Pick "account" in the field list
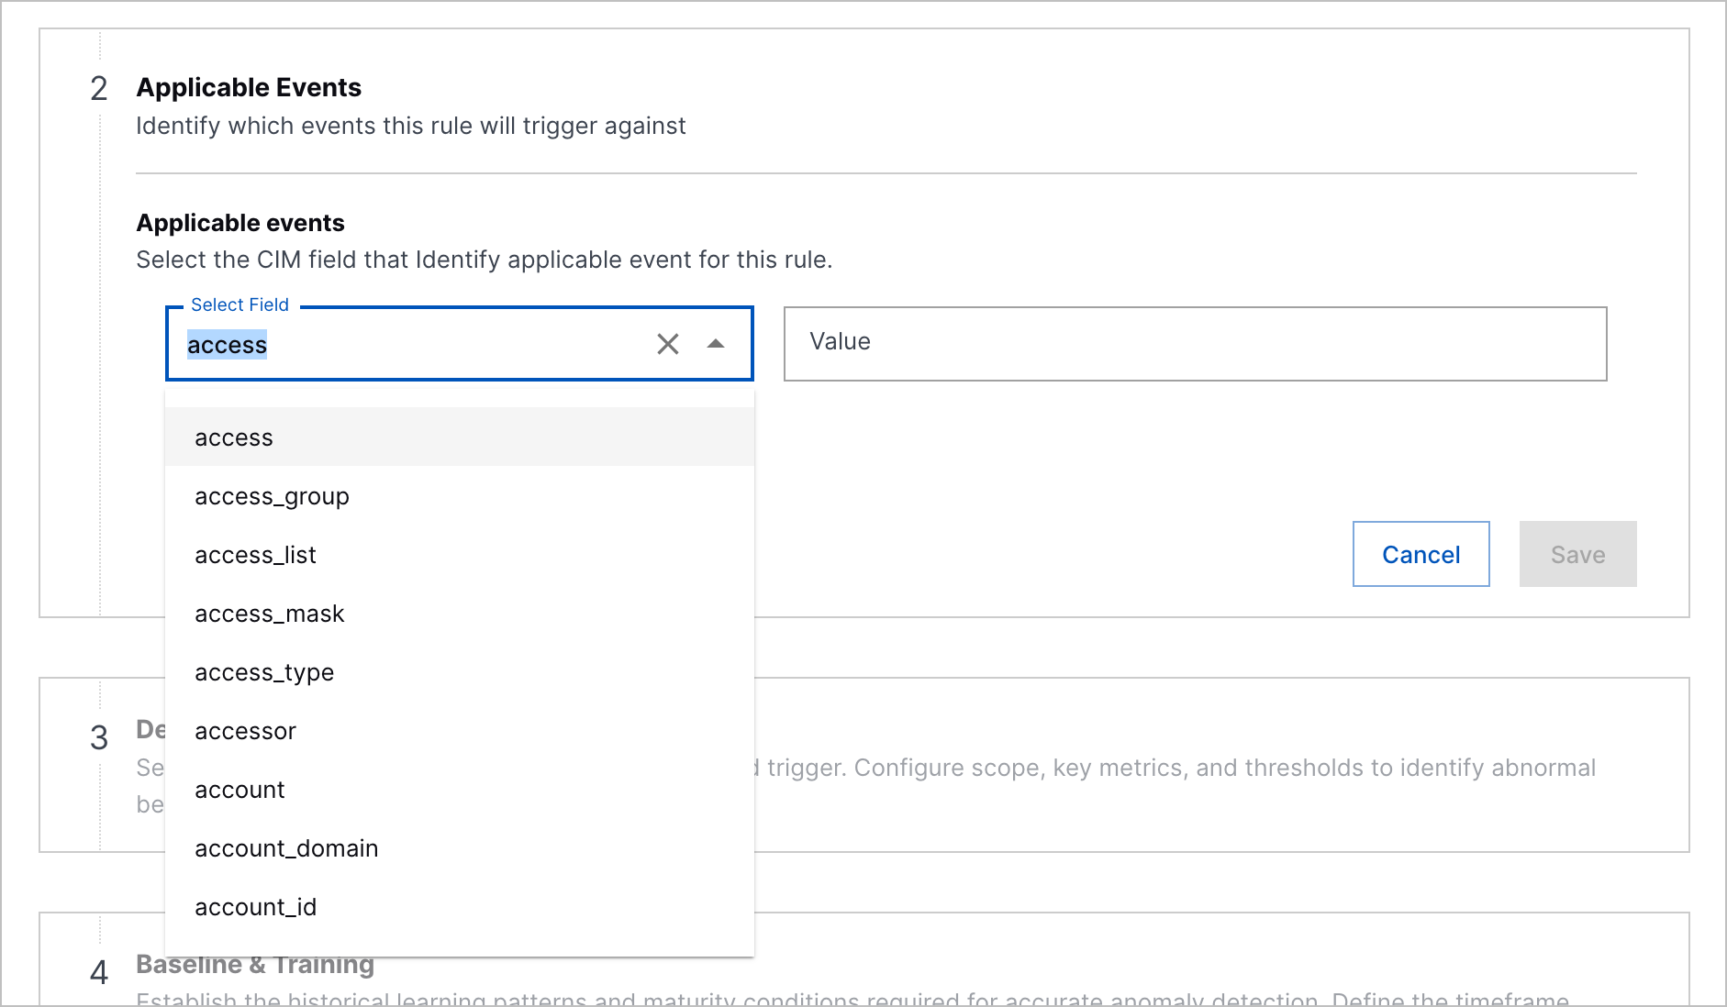This screenshot has height=1007, width=1727. [x=240, y=790]
